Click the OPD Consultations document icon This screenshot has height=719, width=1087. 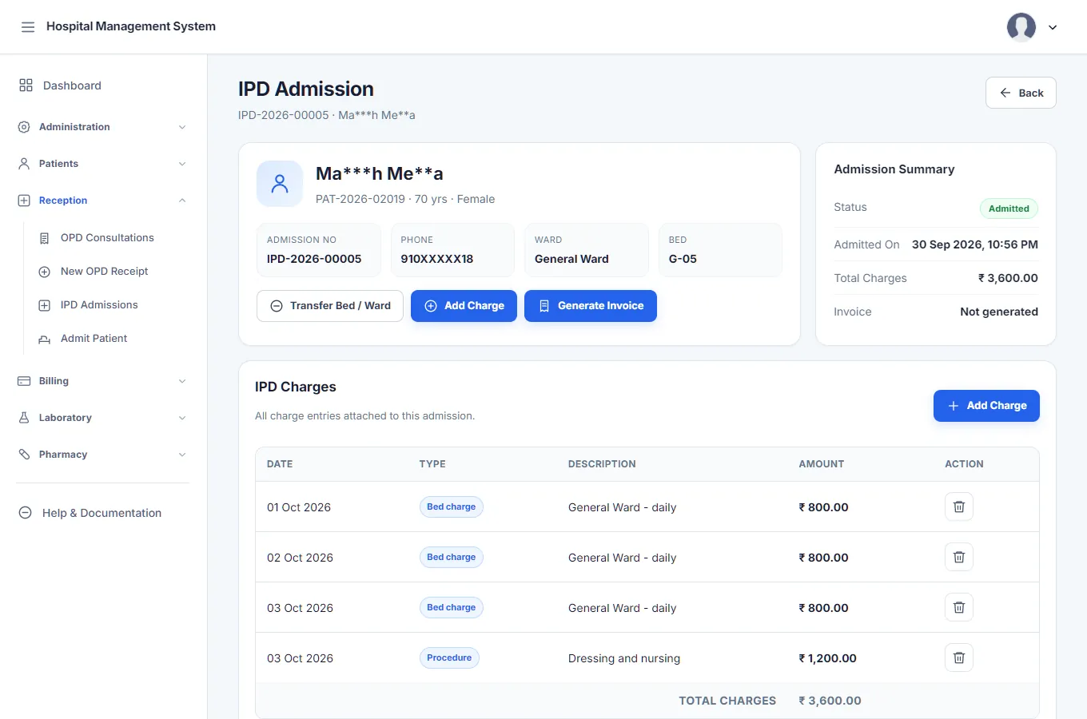[x=45, y=238]
